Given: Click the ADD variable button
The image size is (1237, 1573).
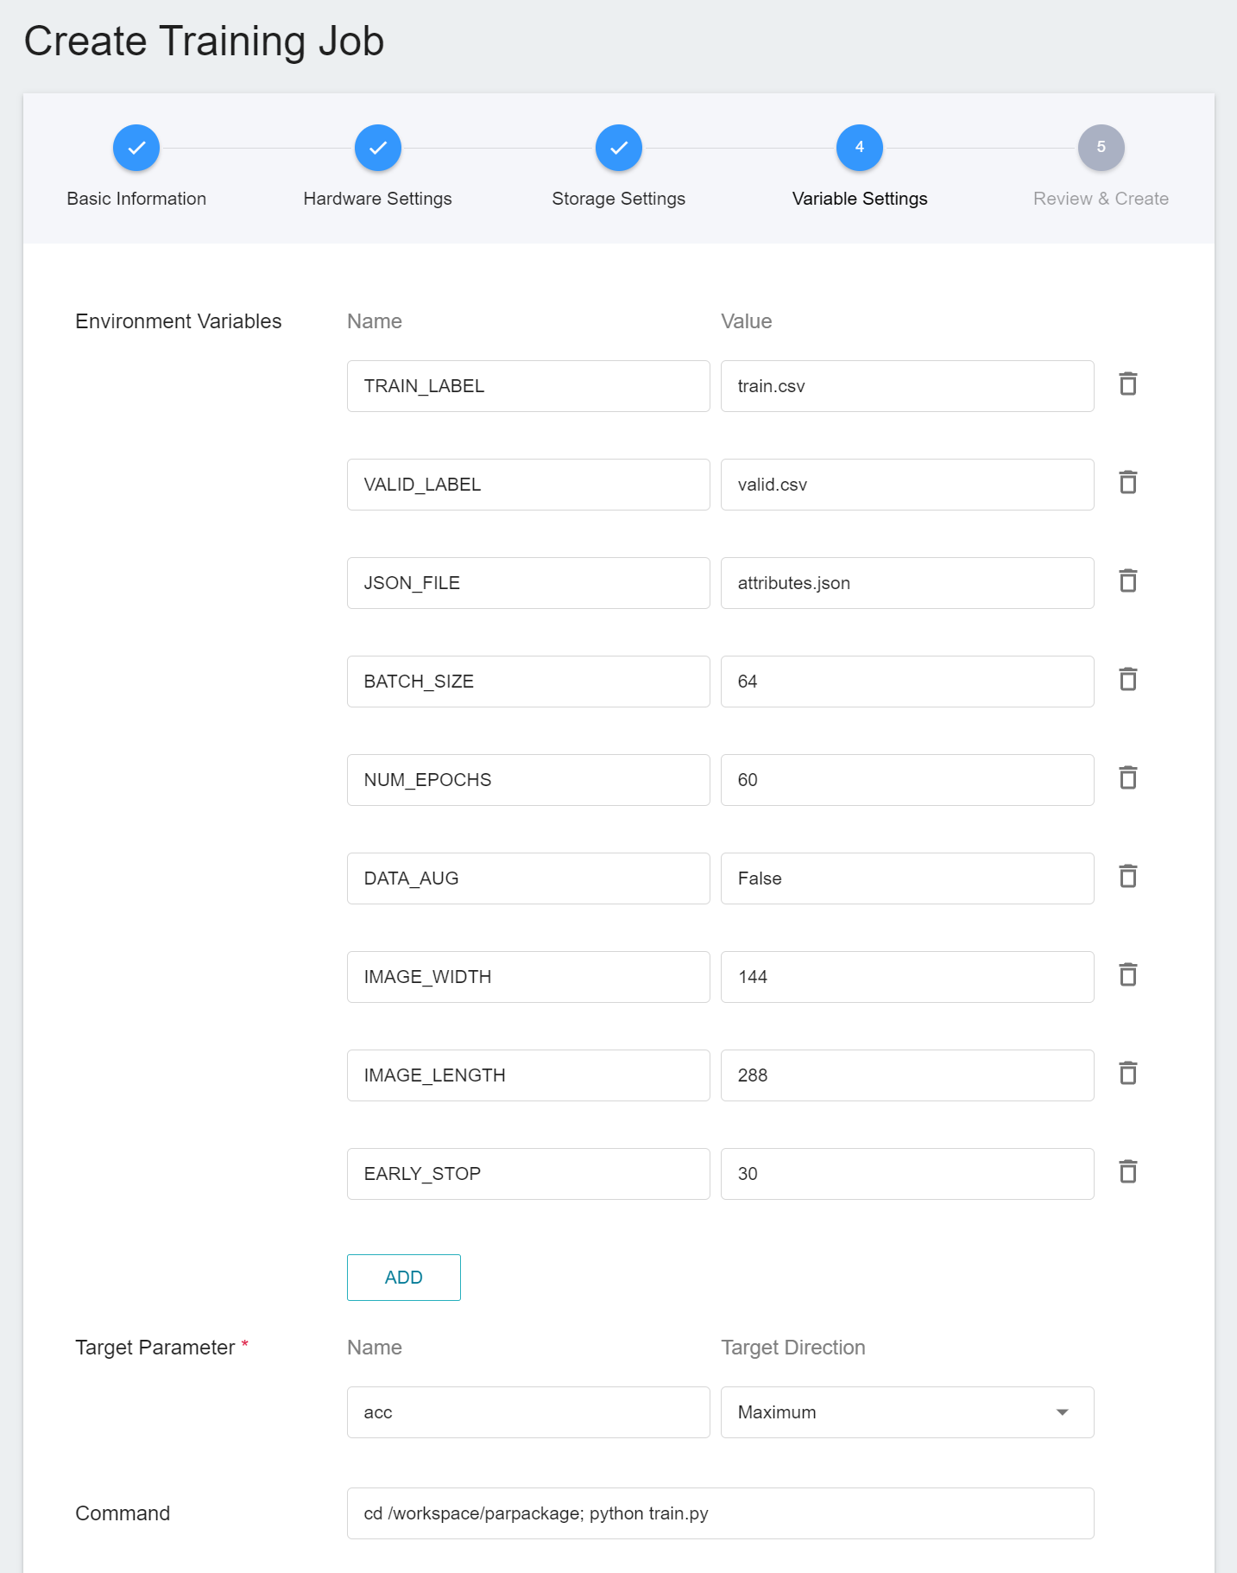Looking at the screenshot, I should (x=404, y=1278).
